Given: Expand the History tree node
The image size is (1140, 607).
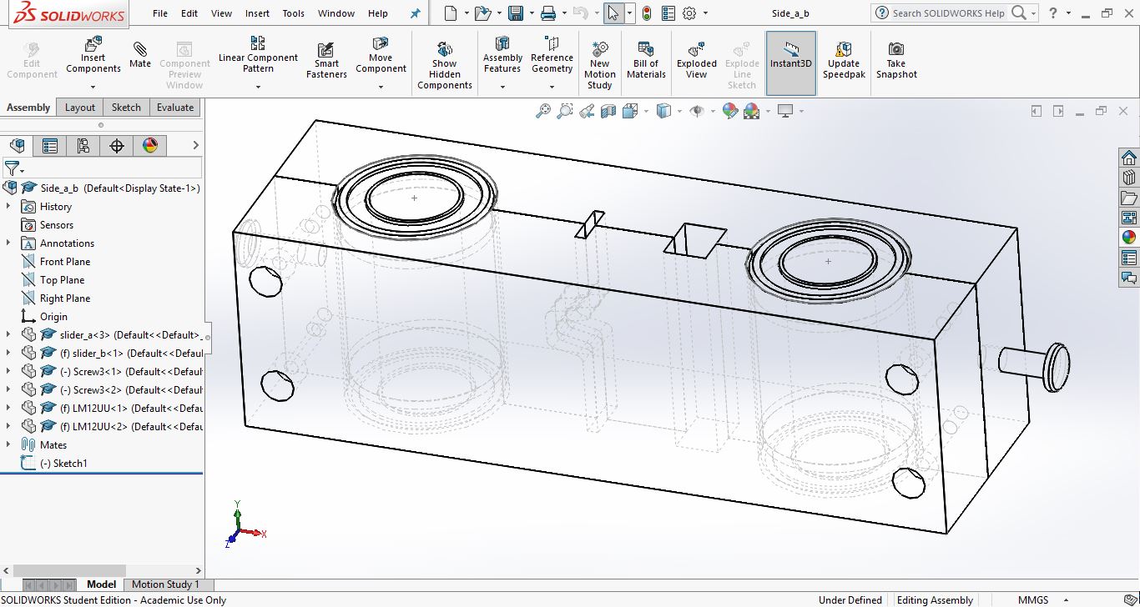Looking at the screenshot, I should tap(8, 206).
